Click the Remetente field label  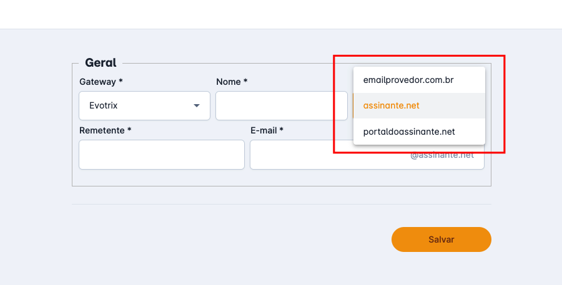tap(105, 130)
